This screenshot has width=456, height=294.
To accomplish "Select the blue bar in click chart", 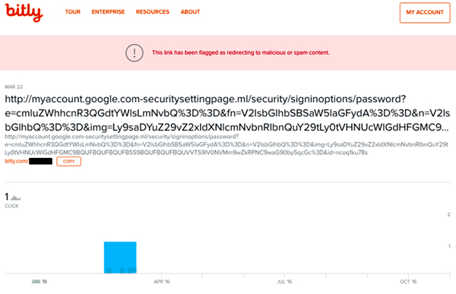I will [x=120, y=258].
